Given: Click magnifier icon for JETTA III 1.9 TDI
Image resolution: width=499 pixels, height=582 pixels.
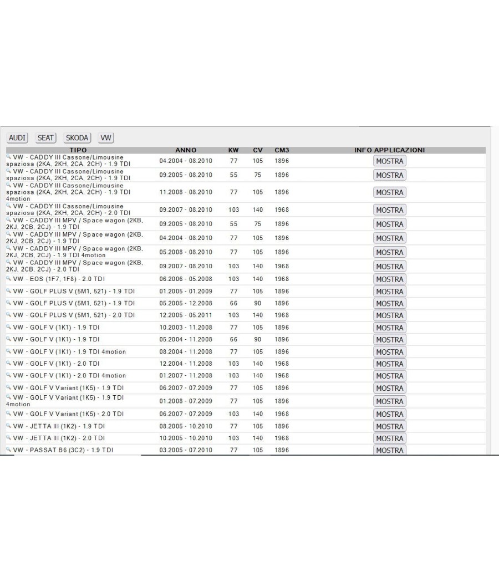Looking at the screenshot, I should click(8, 425).
